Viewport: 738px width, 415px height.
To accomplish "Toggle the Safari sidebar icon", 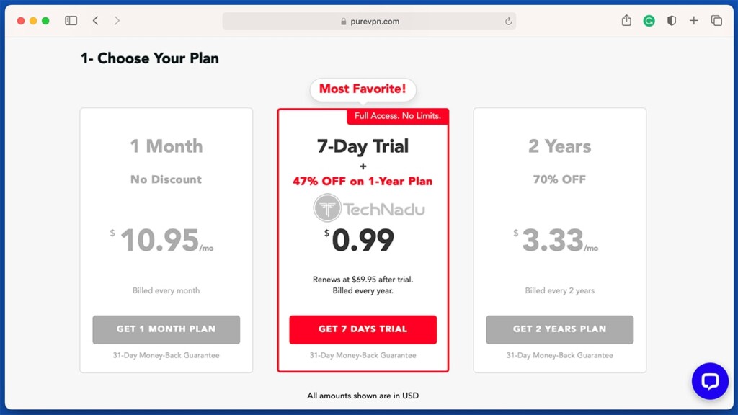I will pos(71,21).
